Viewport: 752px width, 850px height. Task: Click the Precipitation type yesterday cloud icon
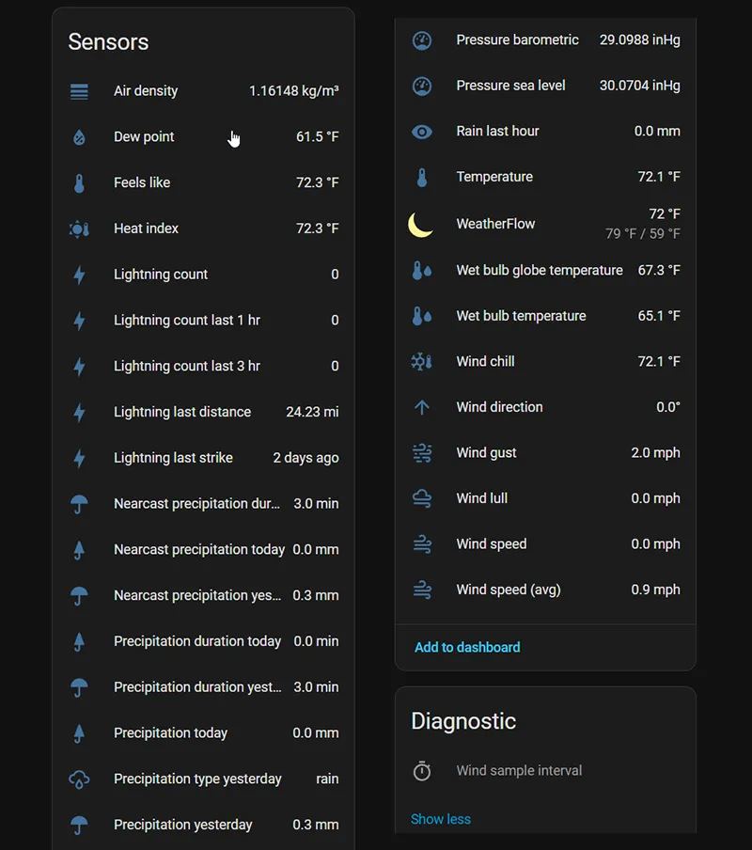click(x=79, y=779)
